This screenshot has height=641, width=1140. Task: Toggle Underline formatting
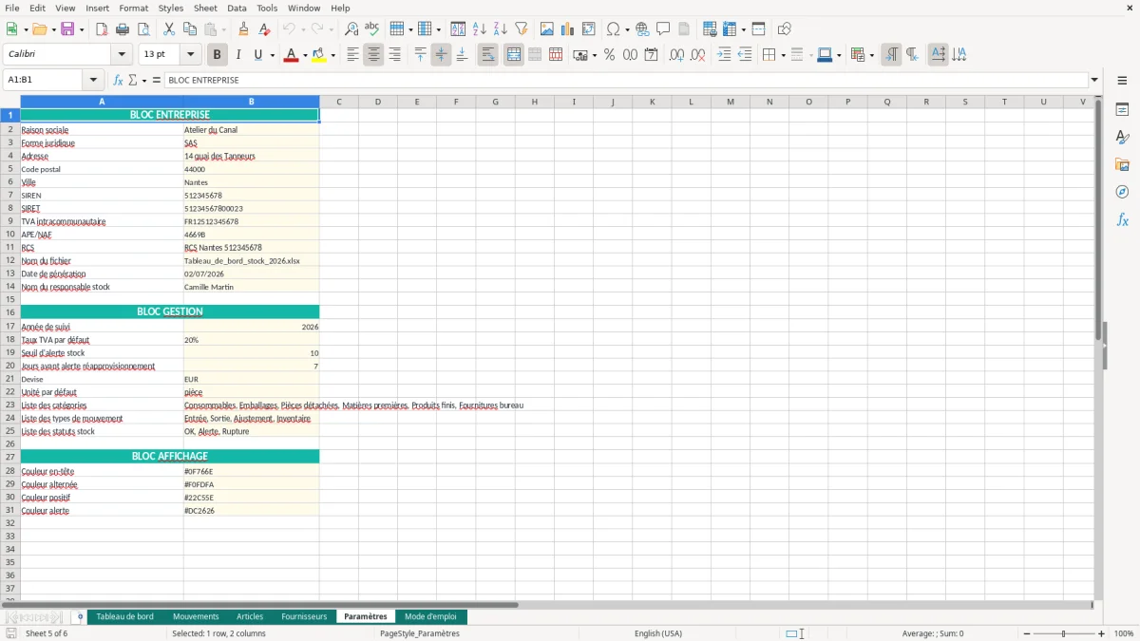258,55
